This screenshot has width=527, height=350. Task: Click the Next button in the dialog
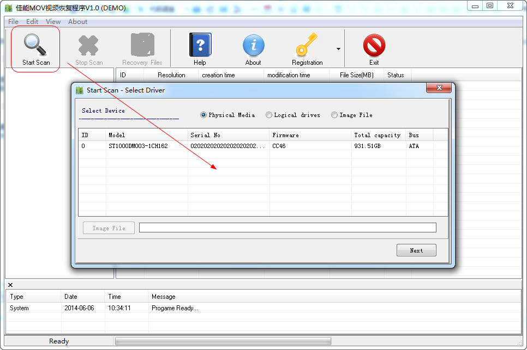(x=416, y=250)
